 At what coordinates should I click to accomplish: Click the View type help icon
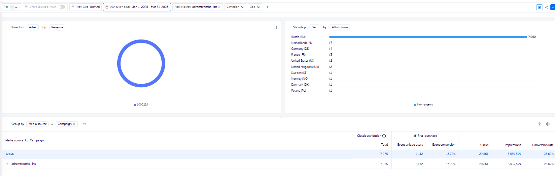tap(73, 7)
